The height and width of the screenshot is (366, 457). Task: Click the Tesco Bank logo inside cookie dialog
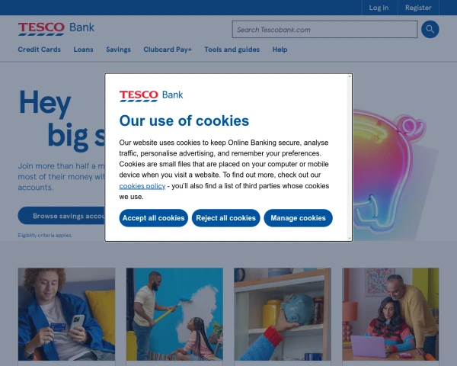tap(151, 96)
